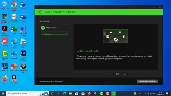Open Microsoft Edge desktop shortcut
This screenshot has width=171, height=96.
click(x=14, y=43)
